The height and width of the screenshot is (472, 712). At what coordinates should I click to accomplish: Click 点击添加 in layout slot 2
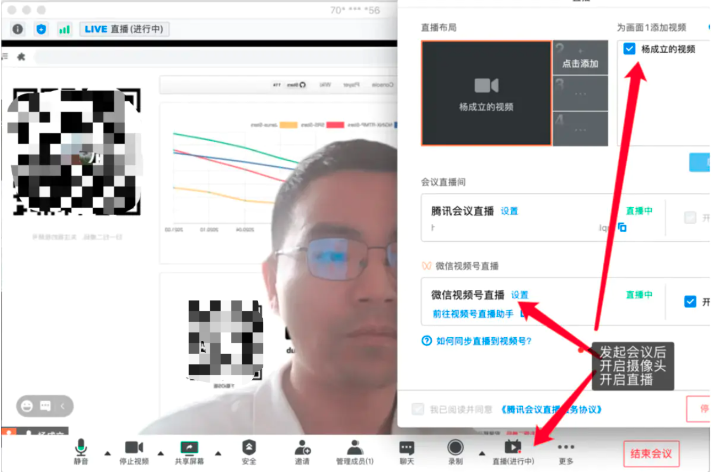click(x=580, y=58)
